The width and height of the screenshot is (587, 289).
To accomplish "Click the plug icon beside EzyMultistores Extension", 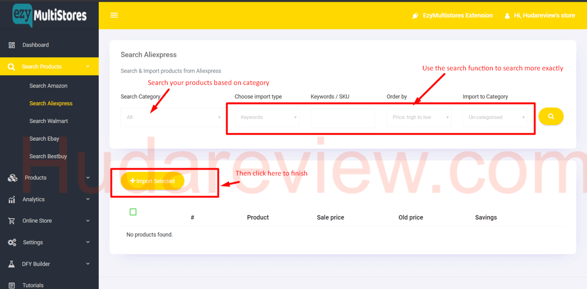I will [415, 16].
